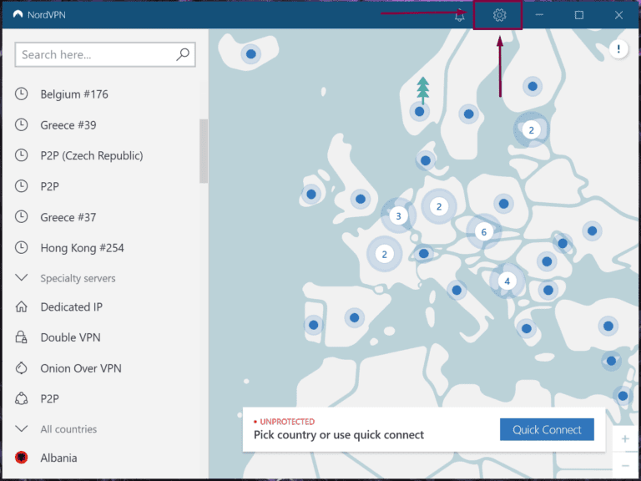The height and width of the screenshot is (481, 641).
Task: Open settings via the gear icon
Action: pos(499,15)
